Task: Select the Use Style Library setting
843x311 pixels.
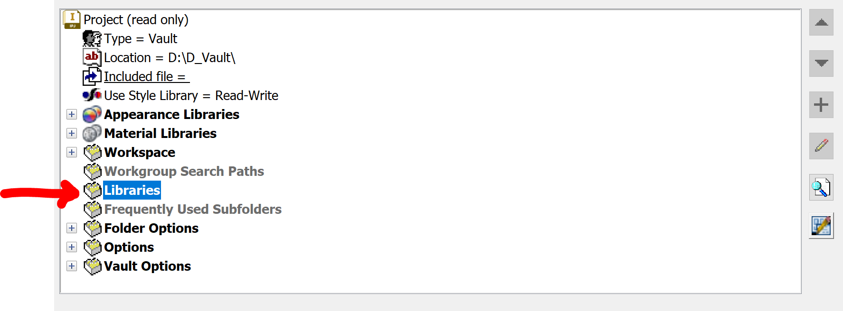Action: coord(191,95)
